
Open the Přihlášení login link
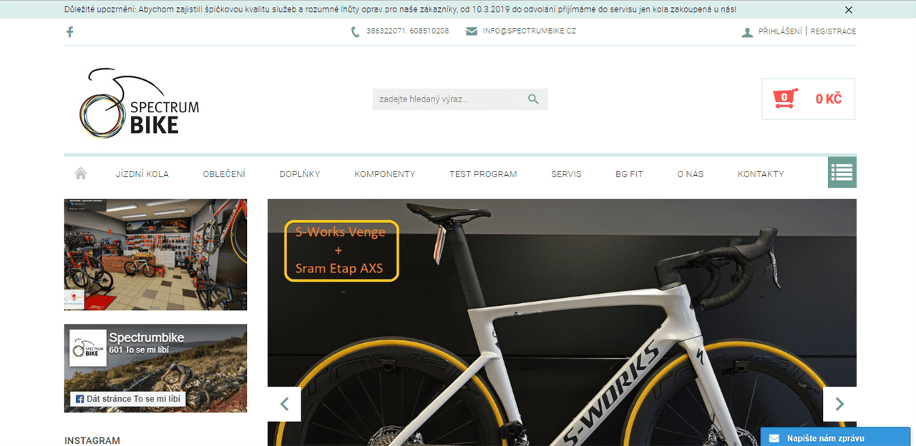click(780, 31)
